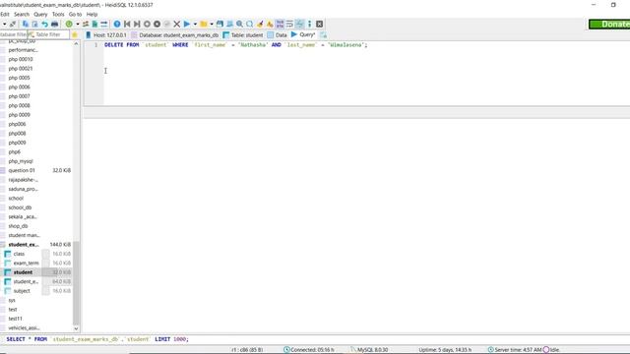This screenshot has width=630, height=354.
Task: Click the Close query tab X icon
Action: [319, 24]
